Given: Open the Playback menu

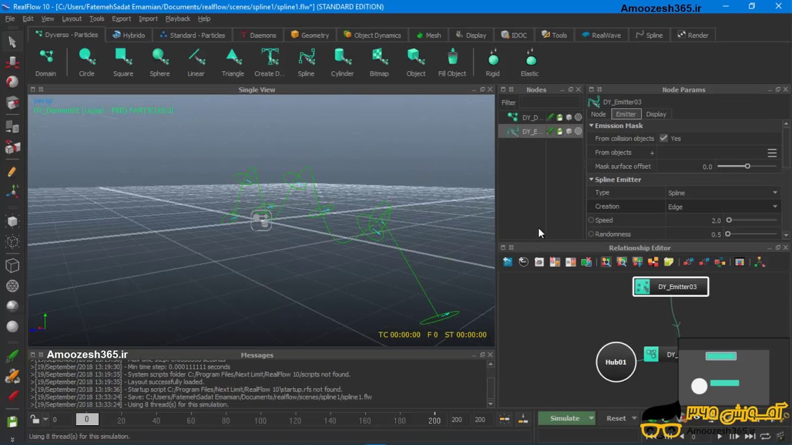Looking at the screenshot, I should pyautogui.click(x=178, y=19).
